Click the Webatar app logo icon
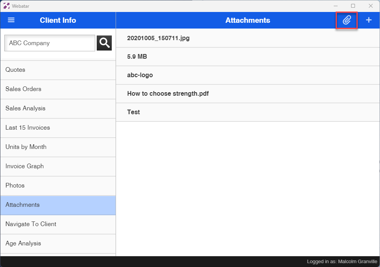This screenshot has height=267, width=380. pyautogui.click(x=7, y=6)
